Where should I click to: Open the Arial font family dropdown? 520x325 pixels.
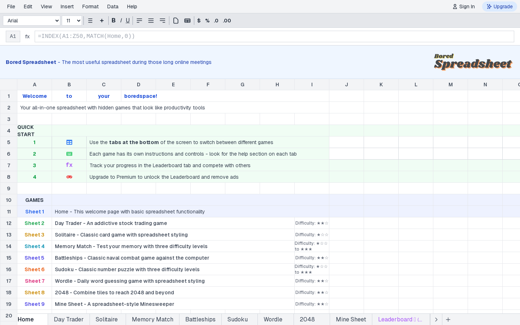31,21
